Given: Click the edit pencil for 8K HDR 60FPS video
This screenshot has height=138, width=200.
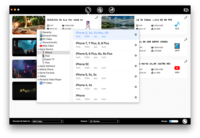Looking at the screenshot, I should (x=186, y=40).
